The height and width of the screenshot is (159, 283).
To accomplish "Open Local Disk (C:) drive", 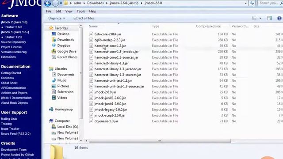I will point(68,127).
